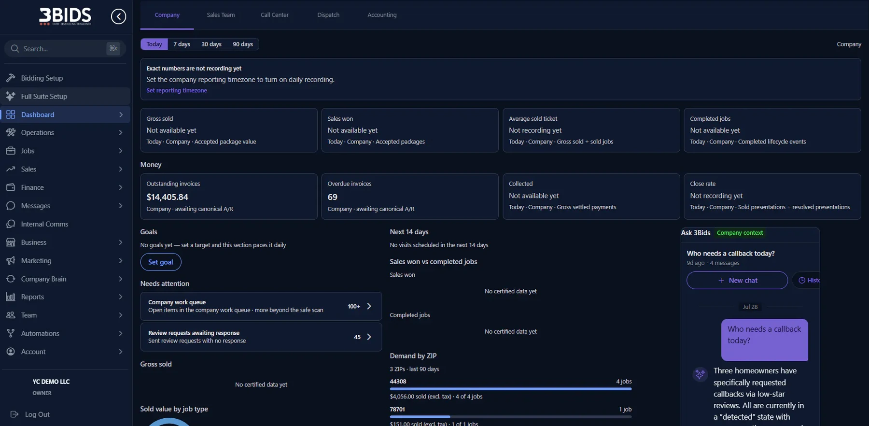
Task: Click the AI sparkle avatar in chat
Action: pyautogui.click(x=700, y=374)
